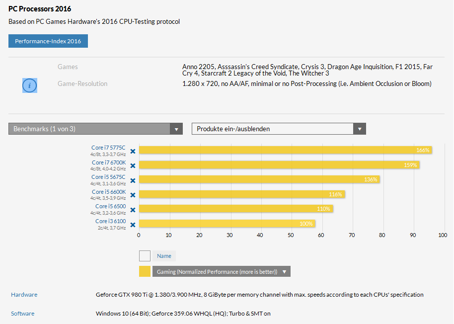
Task: Click the arrow on the Produkte ein-/ausblenden dropdown
Action: [360, 129]
